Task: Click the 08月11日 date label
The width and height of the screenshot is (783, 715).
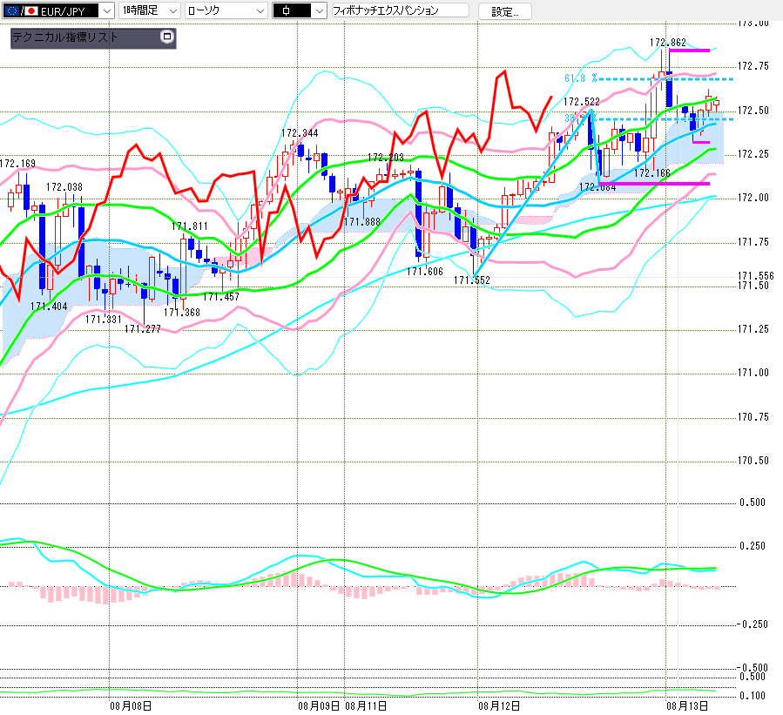Action: (x=366, y=706)
